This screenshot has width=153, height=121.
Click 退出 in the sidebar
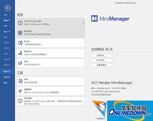click(x=5, y=83)
